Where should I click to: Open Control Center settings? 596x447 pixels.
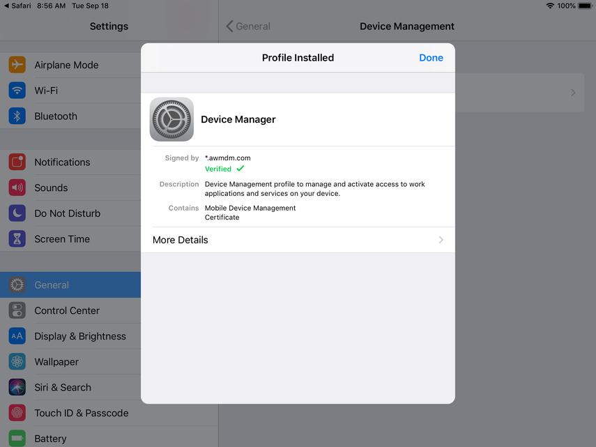pyautogui.click(x=67, y=310)
